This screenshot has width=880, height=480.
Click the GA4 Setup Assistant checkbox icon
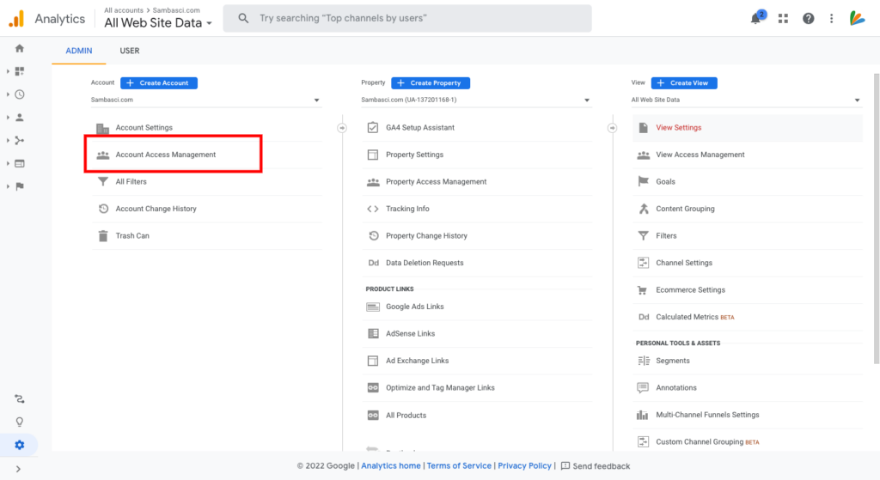tap(373, 127)
